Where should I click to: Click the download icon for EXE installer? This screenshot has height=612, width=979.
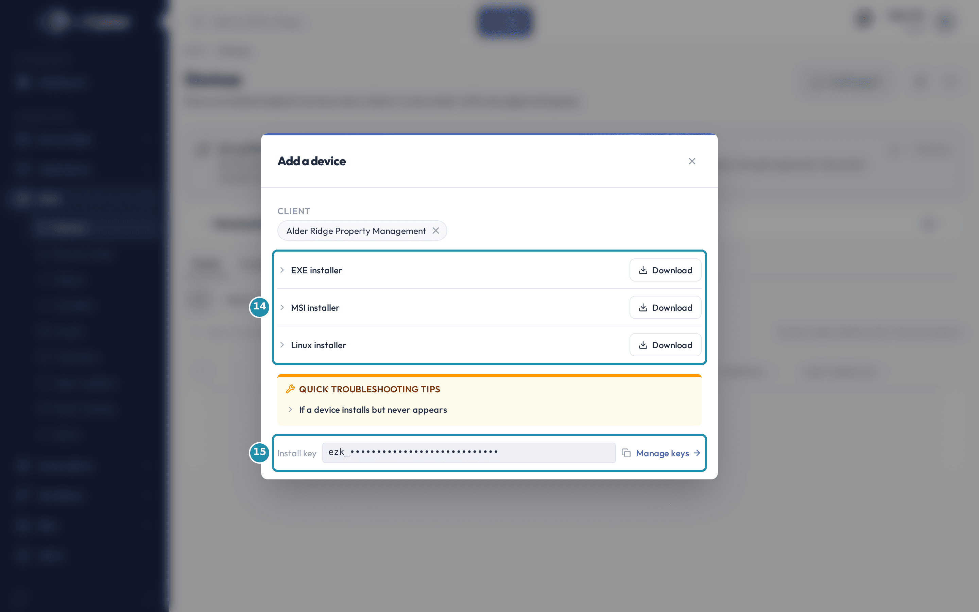point(643,270)
